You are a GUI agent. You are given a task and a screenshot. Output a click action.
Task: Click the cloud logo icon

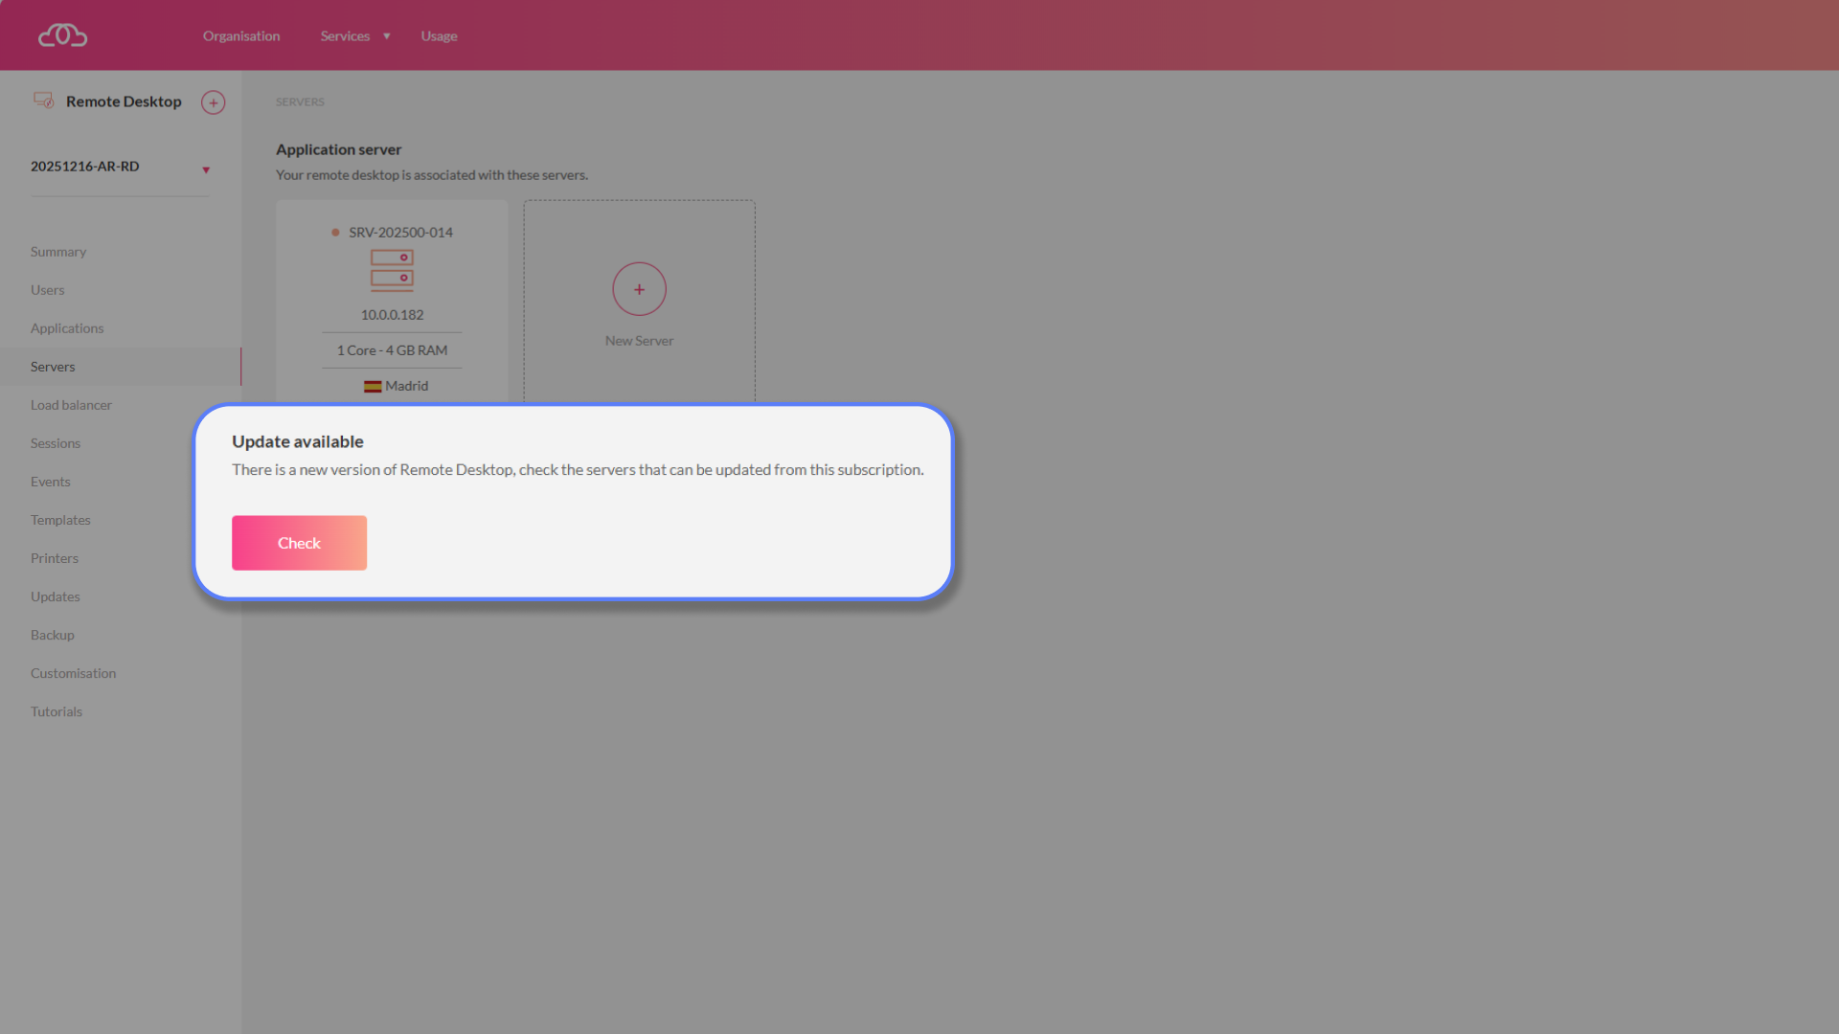pos(62,35)
